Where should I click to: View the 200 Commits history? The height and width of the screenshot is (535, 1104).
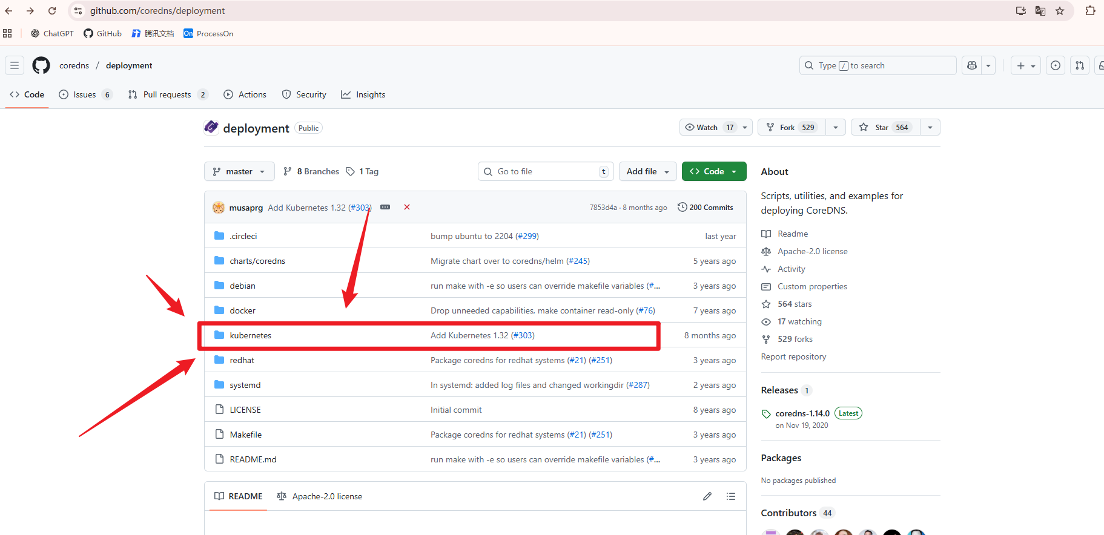tap(706, 207)
